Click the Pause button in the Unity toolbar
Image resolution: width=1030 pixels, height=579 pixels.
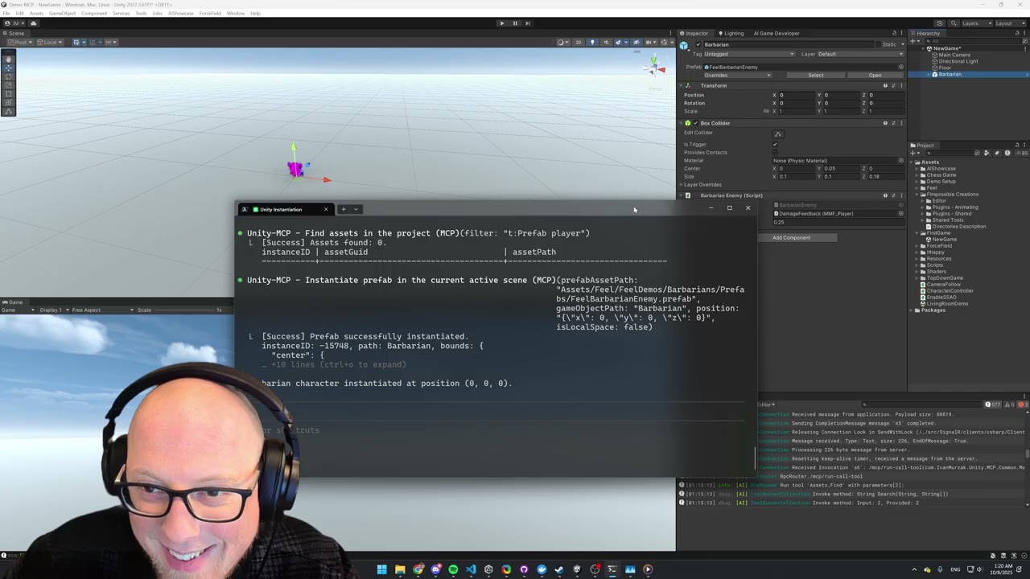(x=515, y=23)
